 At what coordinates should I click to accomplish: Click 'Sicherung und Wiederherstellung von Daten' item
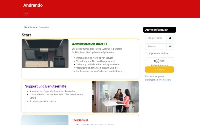click(x=98, y=64)
